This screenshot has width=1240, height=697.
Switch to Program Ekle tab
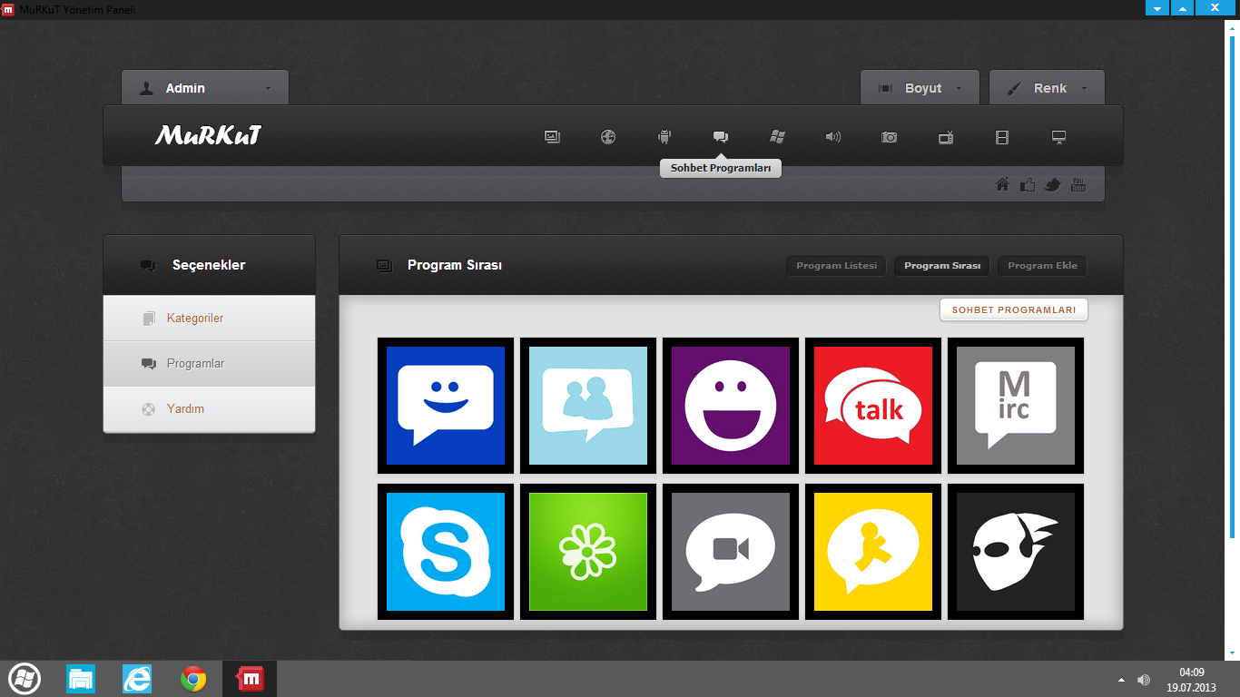1042,266
